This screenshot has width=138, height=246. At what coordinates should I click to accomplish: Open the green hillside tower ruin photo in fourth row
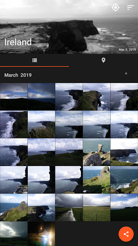[96, 180]
